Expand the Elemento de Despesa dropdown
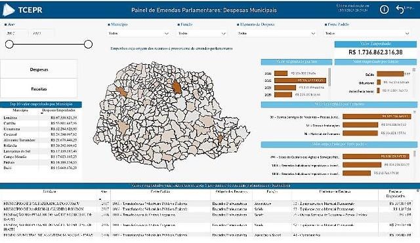 click(276, 33)
